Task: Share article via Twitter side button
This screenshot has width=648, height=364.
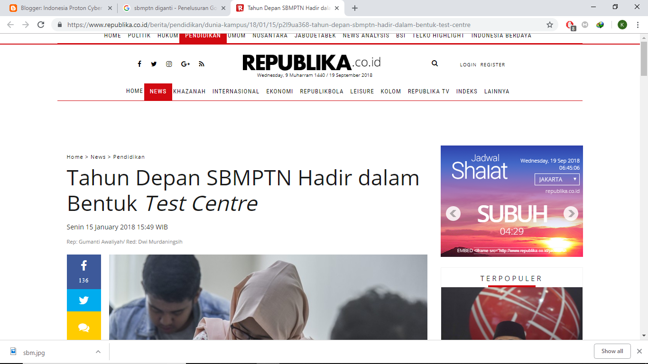Action: (x=84, y=300)
